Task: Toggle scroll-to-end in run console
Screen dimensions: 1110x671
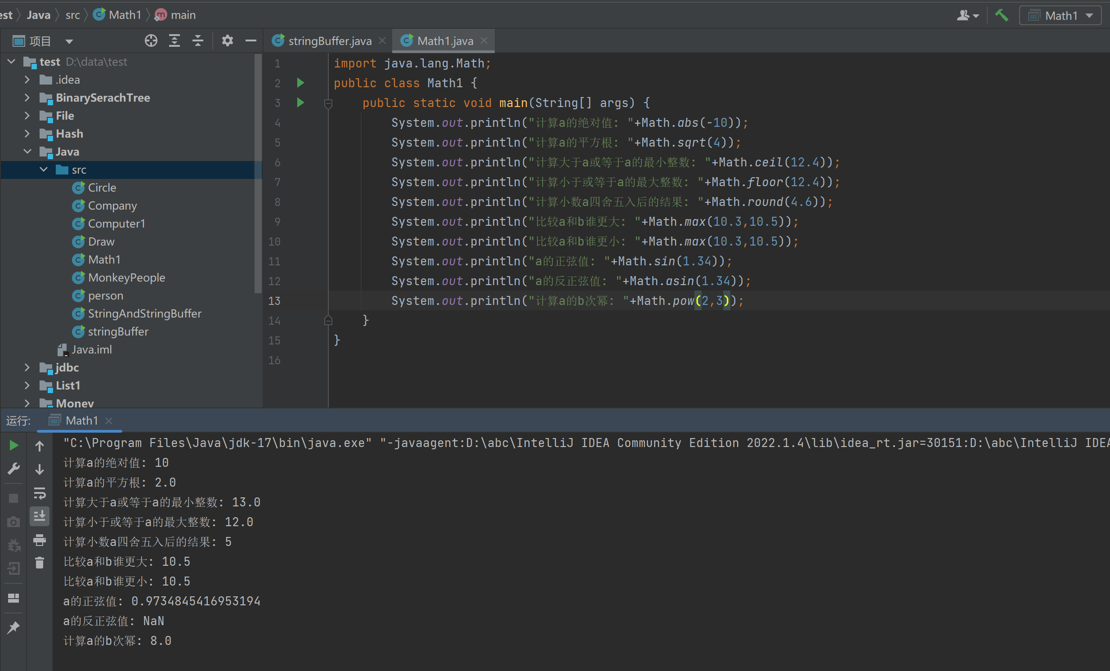Action: point(40,516)
